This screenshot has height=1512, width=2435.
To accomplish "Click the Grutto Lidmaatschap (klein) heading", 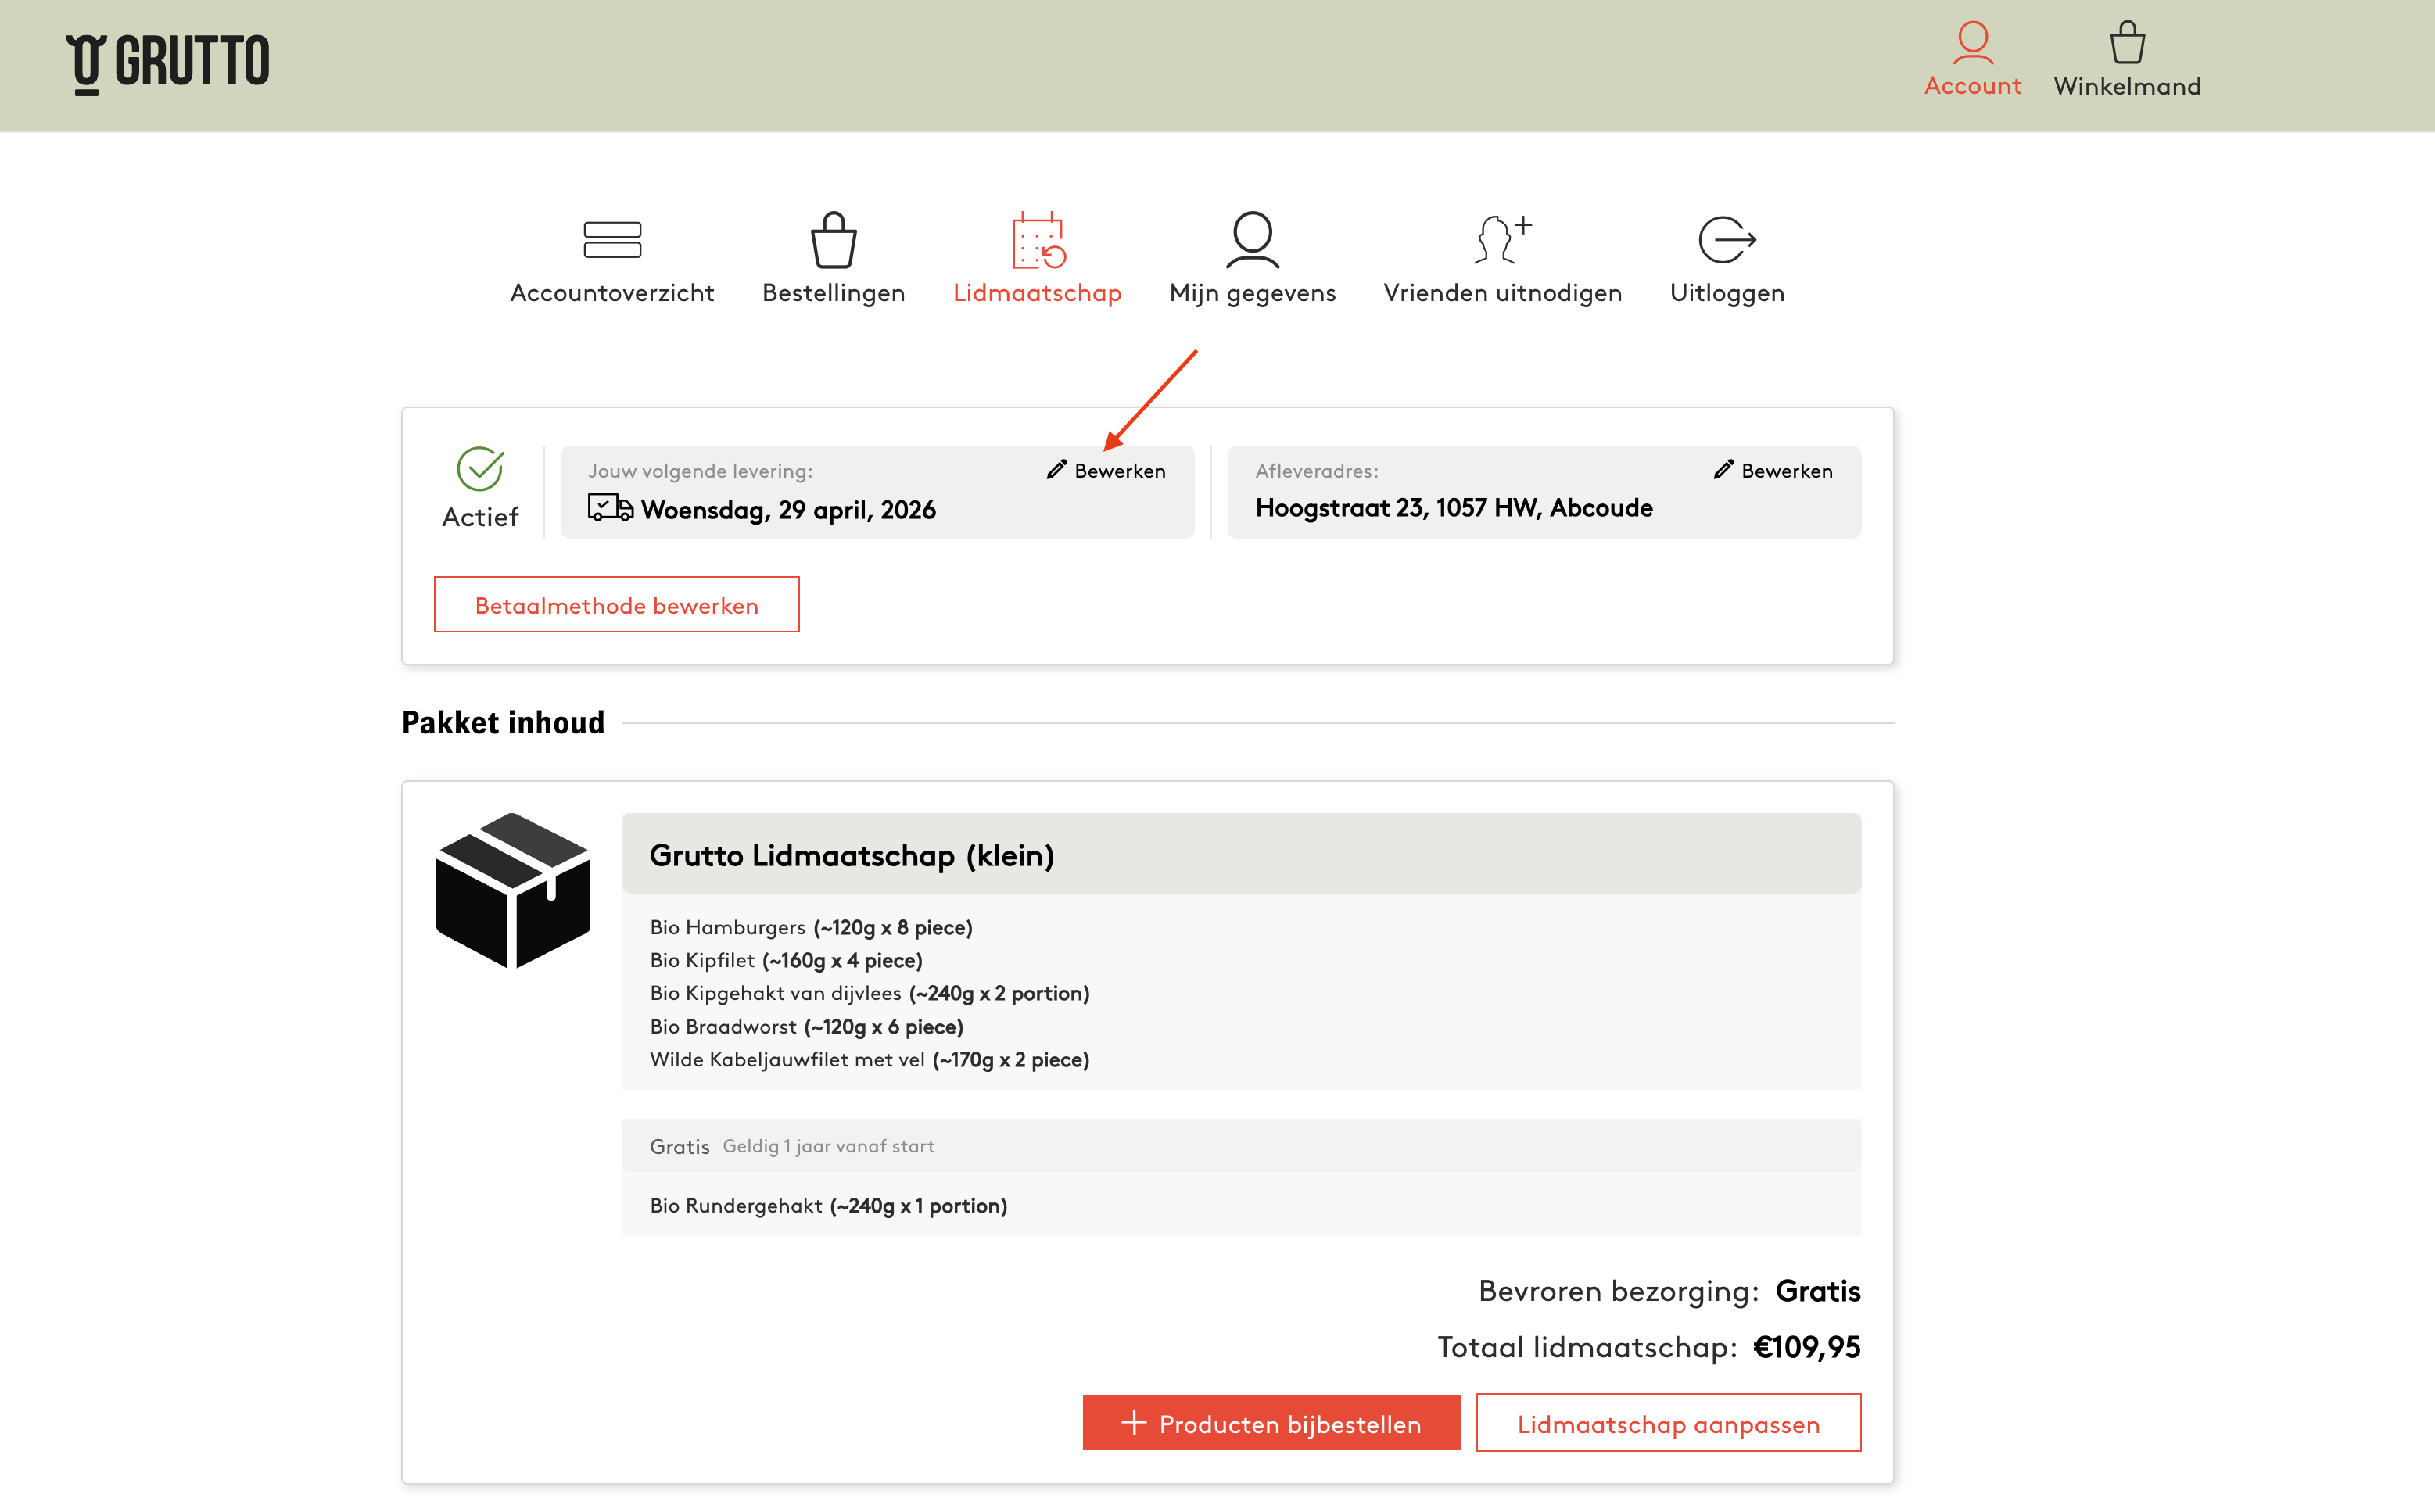I will click(852, 856).
